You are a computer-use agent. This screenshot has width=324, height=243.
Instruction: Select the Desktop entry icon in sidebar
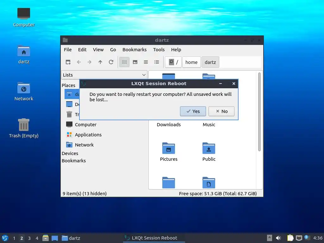coord(69,104)
